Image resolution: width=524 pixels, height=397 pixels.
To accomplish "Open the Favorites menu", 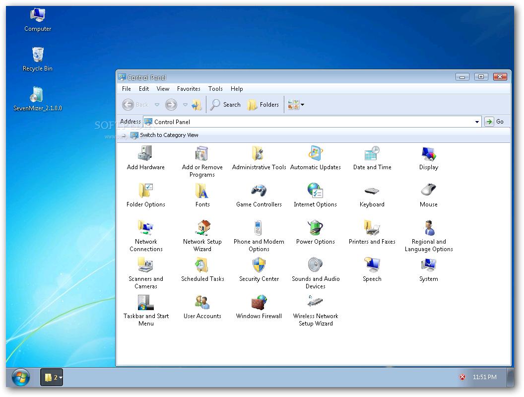I will click(x=189, y=88).
